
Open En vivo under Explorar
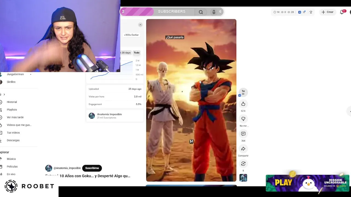point(11,174)
